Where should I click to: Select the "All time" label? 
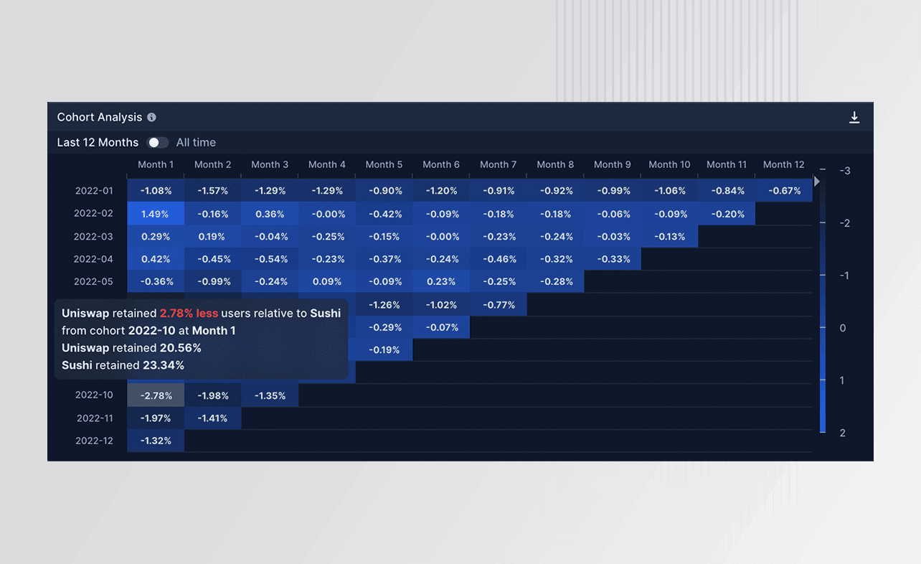(196, 142)
